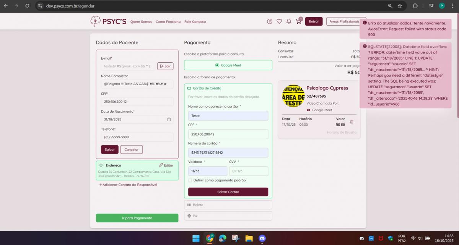This screenshot has height=245, width=459.
Task: Expand the Pix payment option
Action: [228, 216]
